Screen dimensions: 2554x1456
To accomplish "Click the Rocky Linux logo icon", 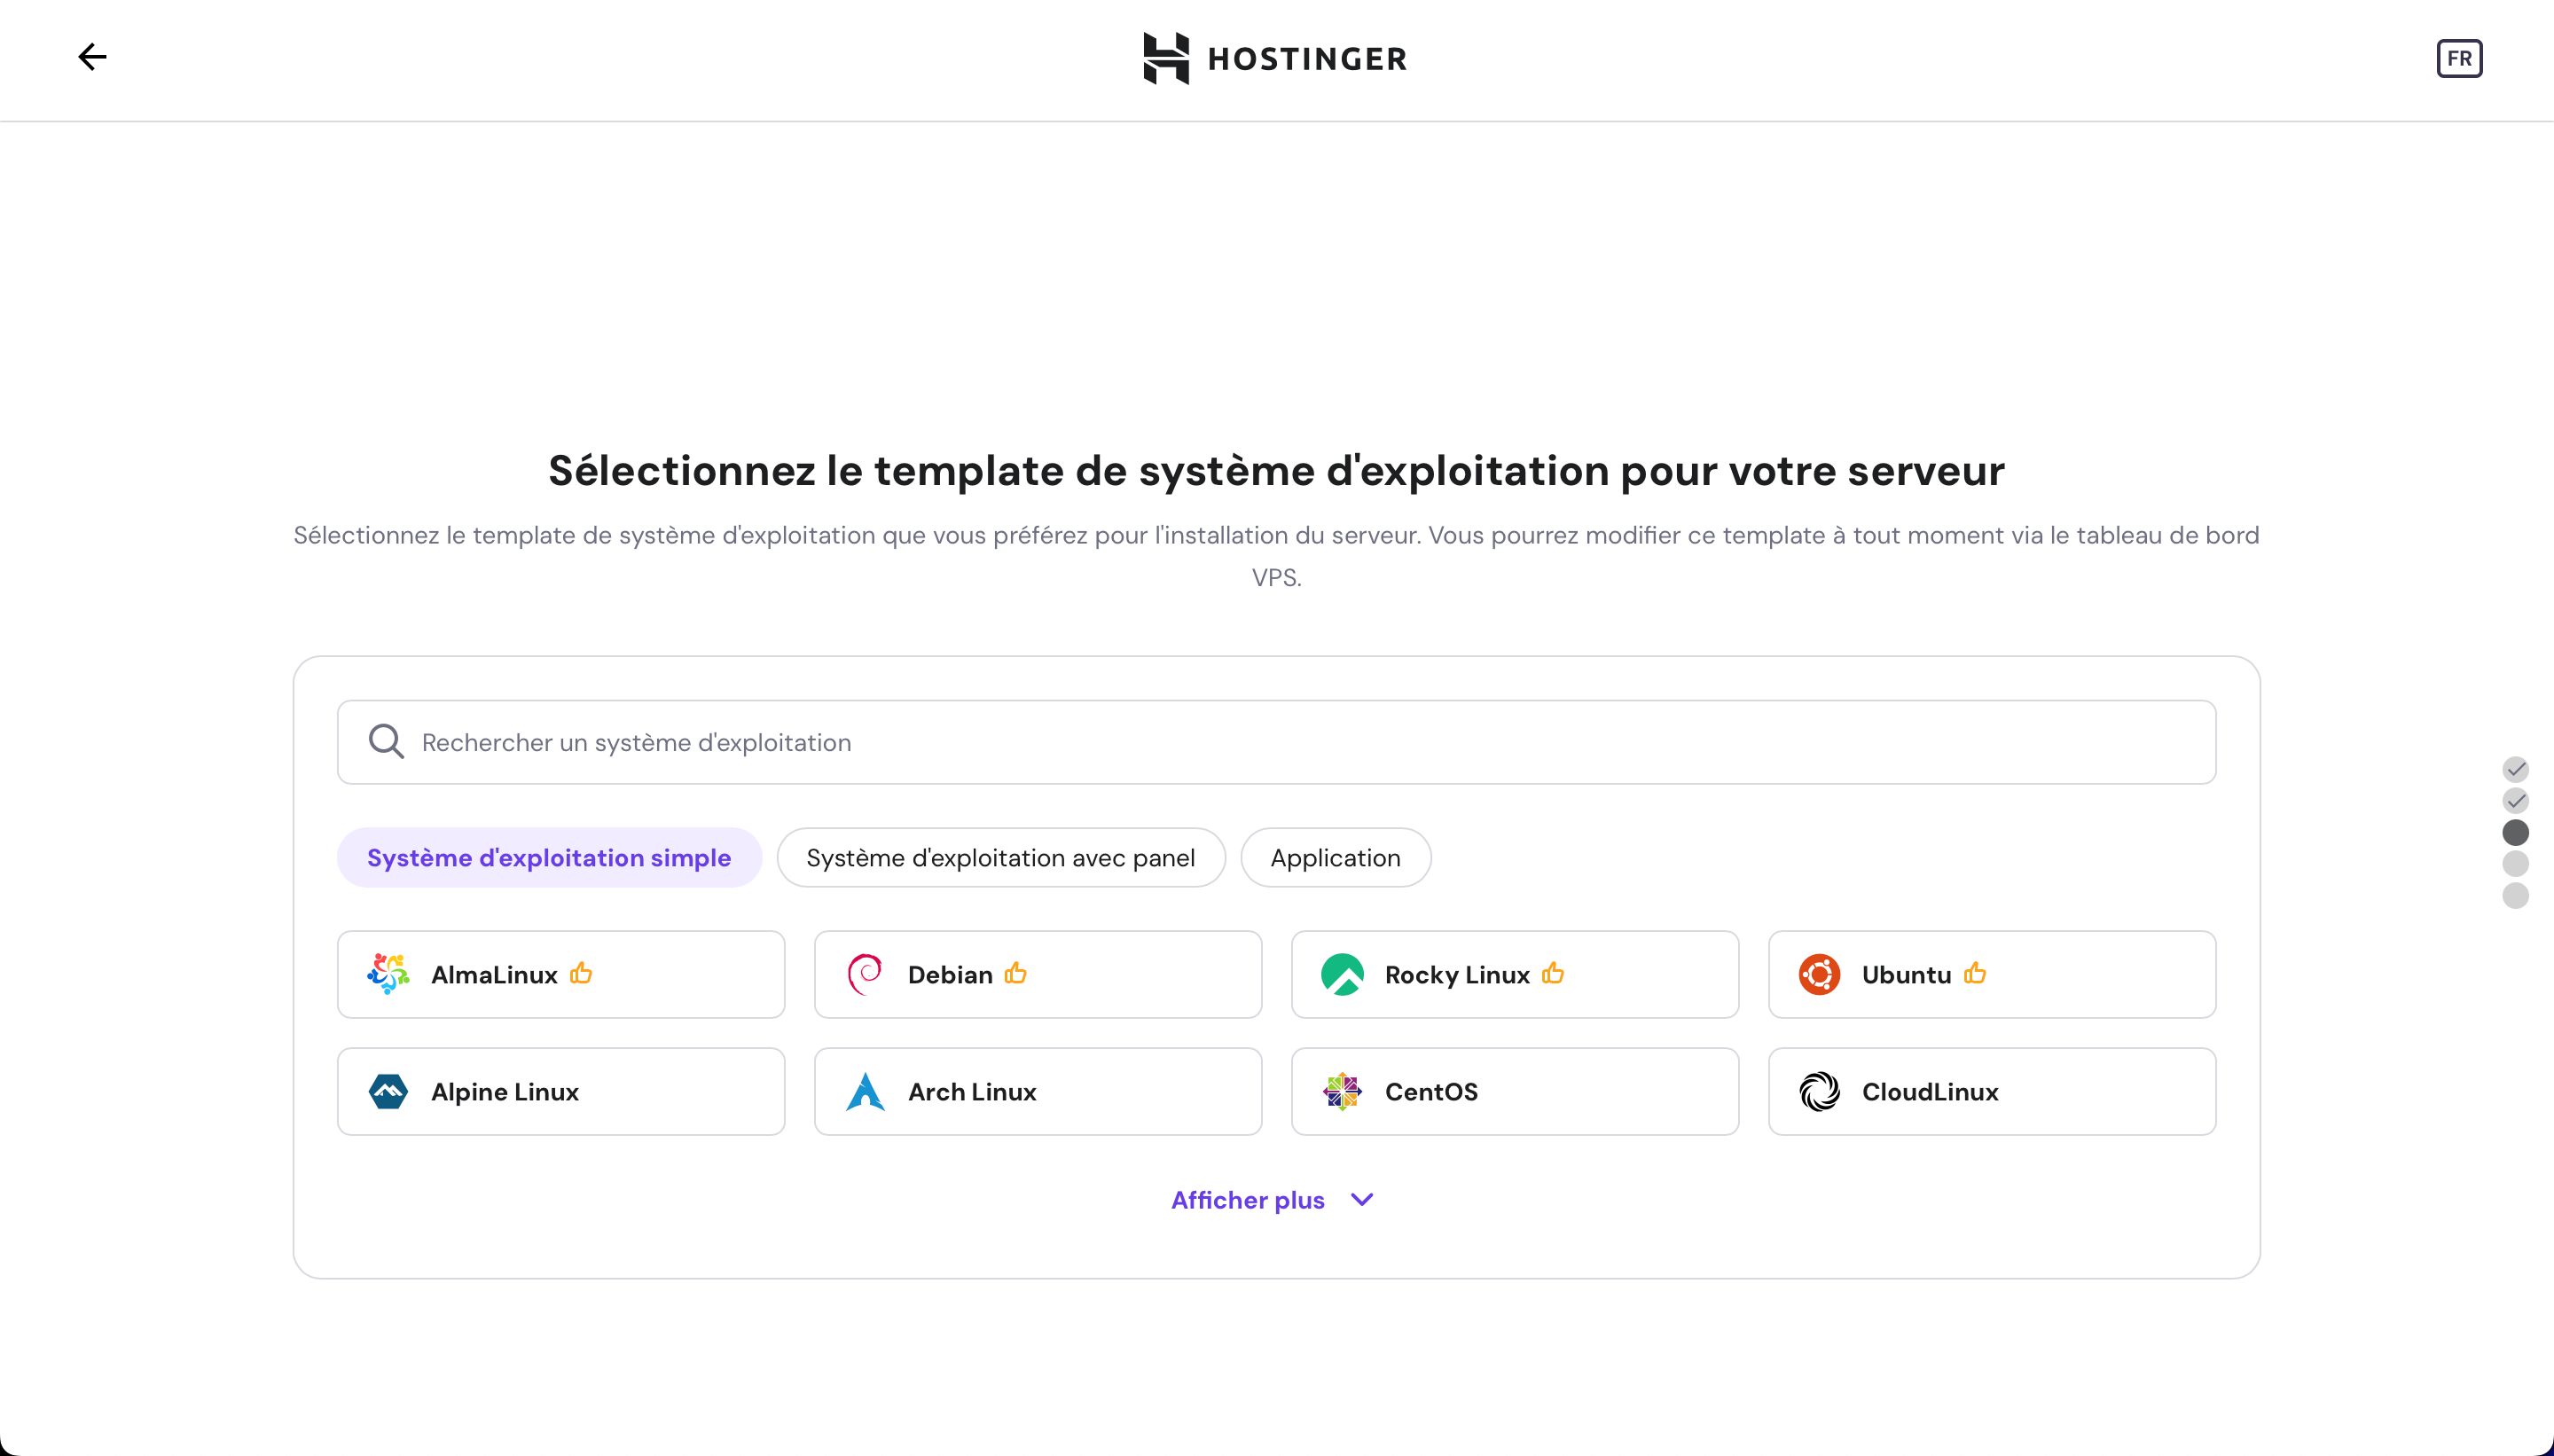I will point(1342,974).
